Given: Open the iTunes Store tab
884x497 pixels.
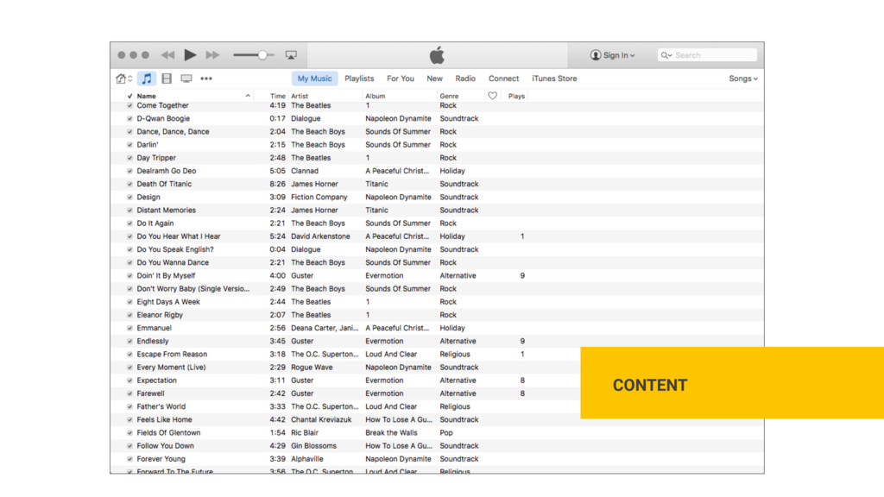Looking at the screenshot, I should point(554,79).
